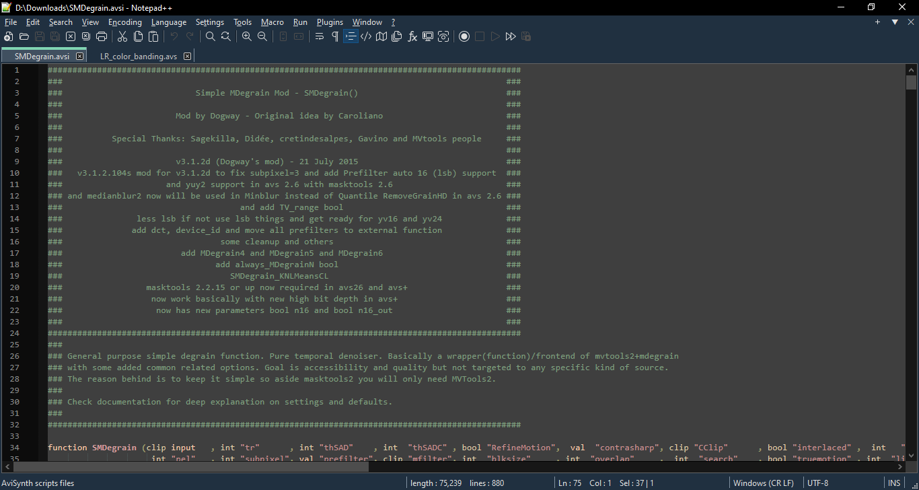Screen dimensions: 919x490
Task: Open the View menu
Action: click(x=90, y=22)
